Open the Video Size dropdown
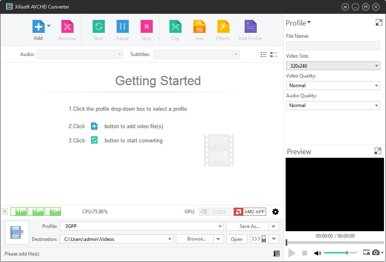This screenshot has width=386, height=262. pyautogui.click(x=333, y=66)
